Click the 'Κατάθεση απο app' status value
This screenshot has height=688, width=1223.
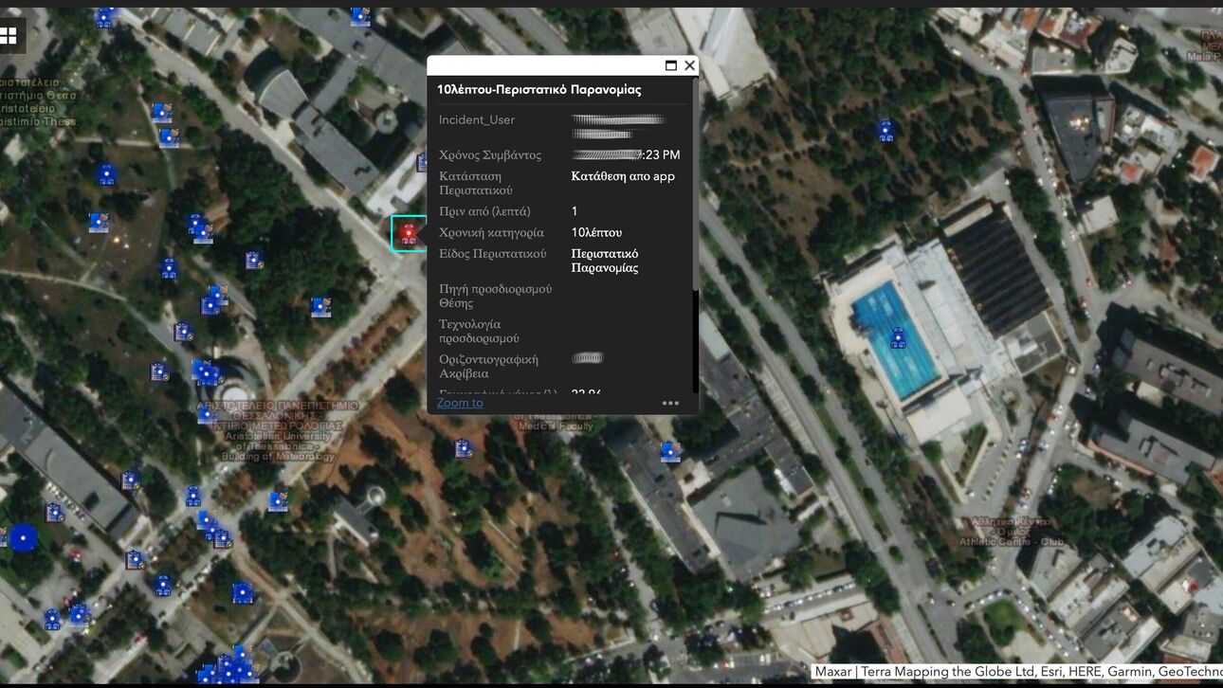[623, 176]
